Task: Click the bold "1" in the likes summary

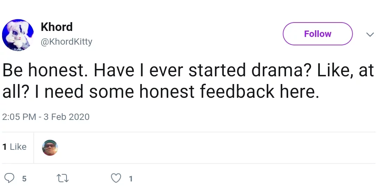Action: 4,147
